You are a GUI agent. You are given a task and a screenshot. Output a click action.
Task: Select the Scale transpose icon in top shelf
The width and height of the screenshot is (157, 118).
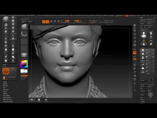coord(55,21)
